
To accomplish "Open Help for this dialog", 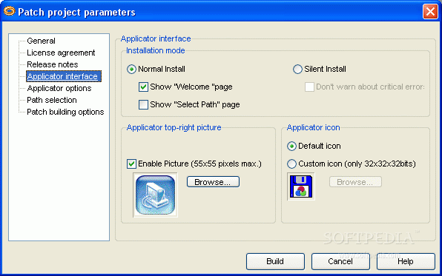I will point(406,261).
